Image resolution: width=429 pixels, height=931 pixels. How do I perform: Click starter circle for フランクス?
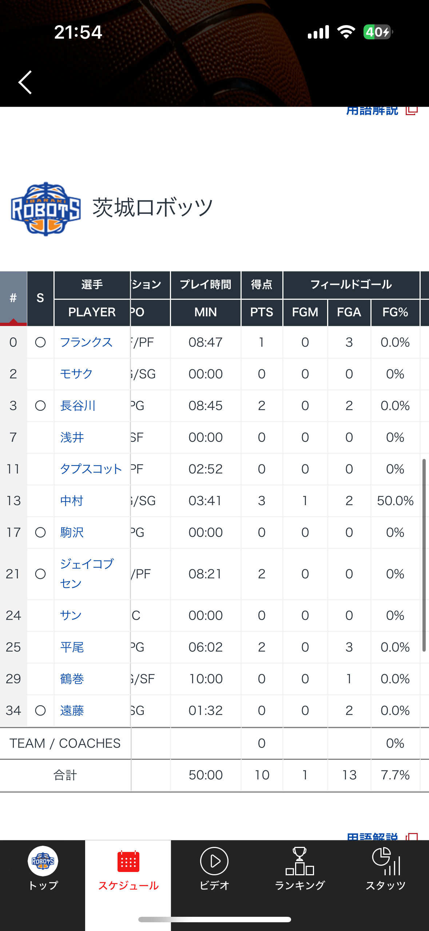pyautogui.click(x=40, y=342)
